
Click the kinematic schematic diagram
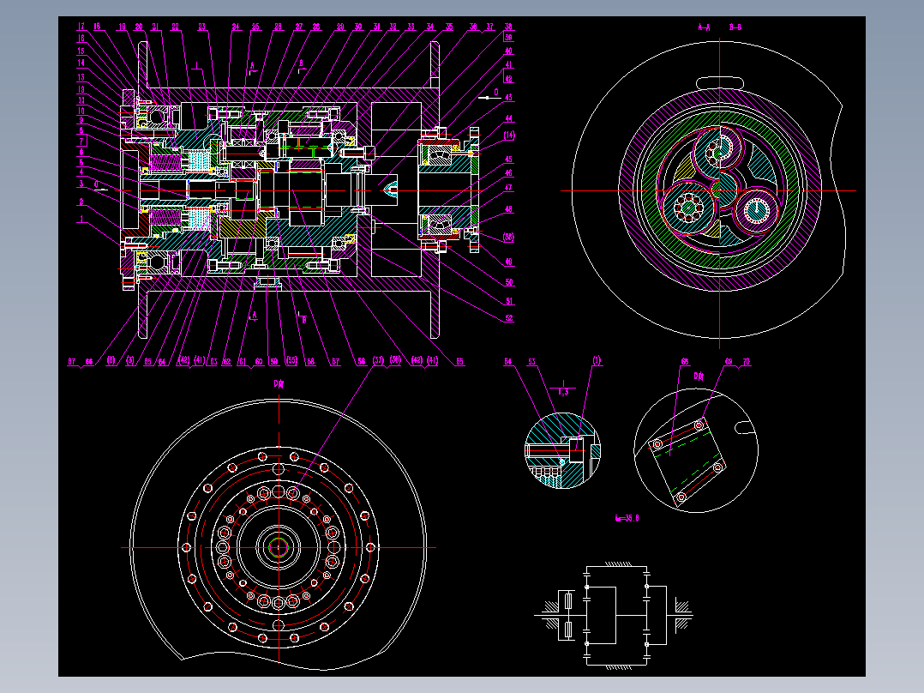[614, 615]
